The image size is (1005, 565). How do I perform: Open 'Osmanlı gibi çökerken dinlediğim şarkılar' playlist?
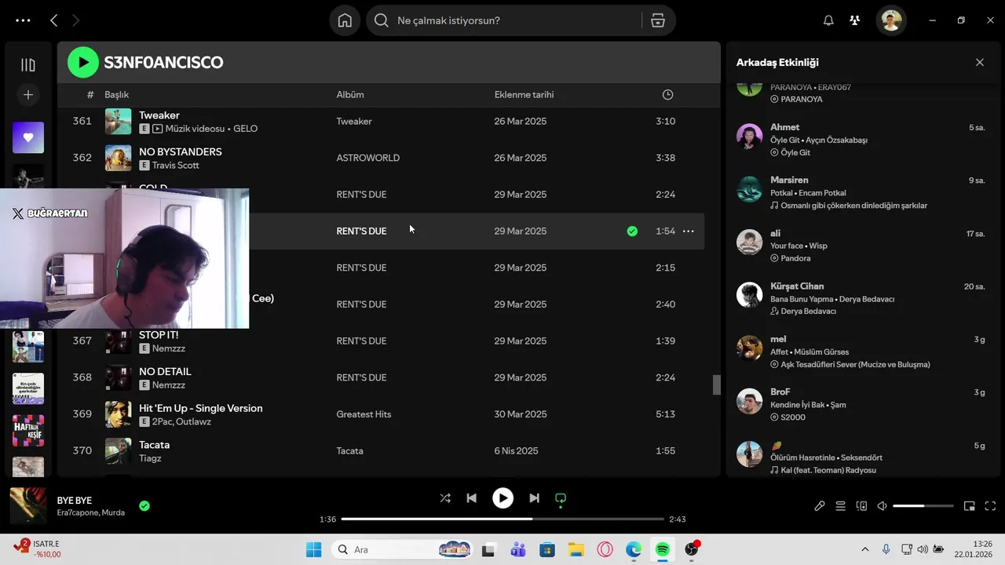point(853,206)
